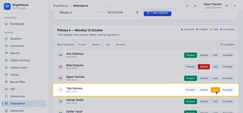243x113 pixels.
Task: Click the Demo Teacher avatar D
Action: [227, 6]
